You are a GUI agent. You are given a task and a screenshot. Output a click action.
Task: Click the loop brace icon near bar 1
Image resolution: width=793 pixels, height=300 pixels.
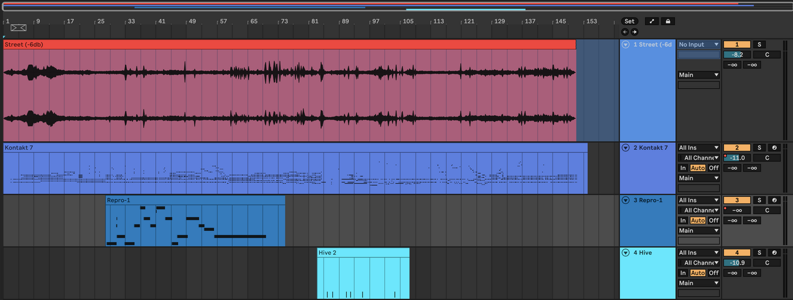[x=19, y=28]
